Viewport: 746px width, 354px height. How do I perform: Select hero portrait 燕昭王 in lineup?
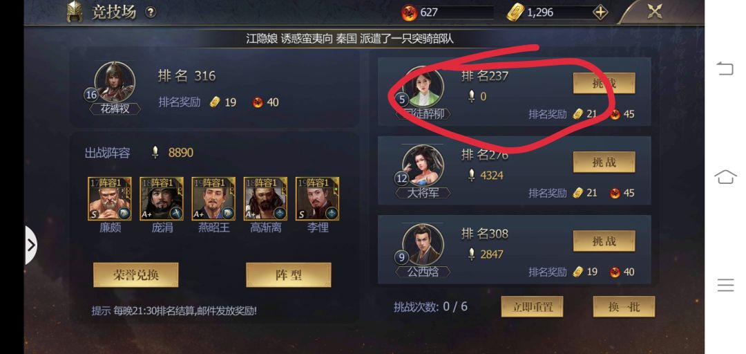click(213, 198)
